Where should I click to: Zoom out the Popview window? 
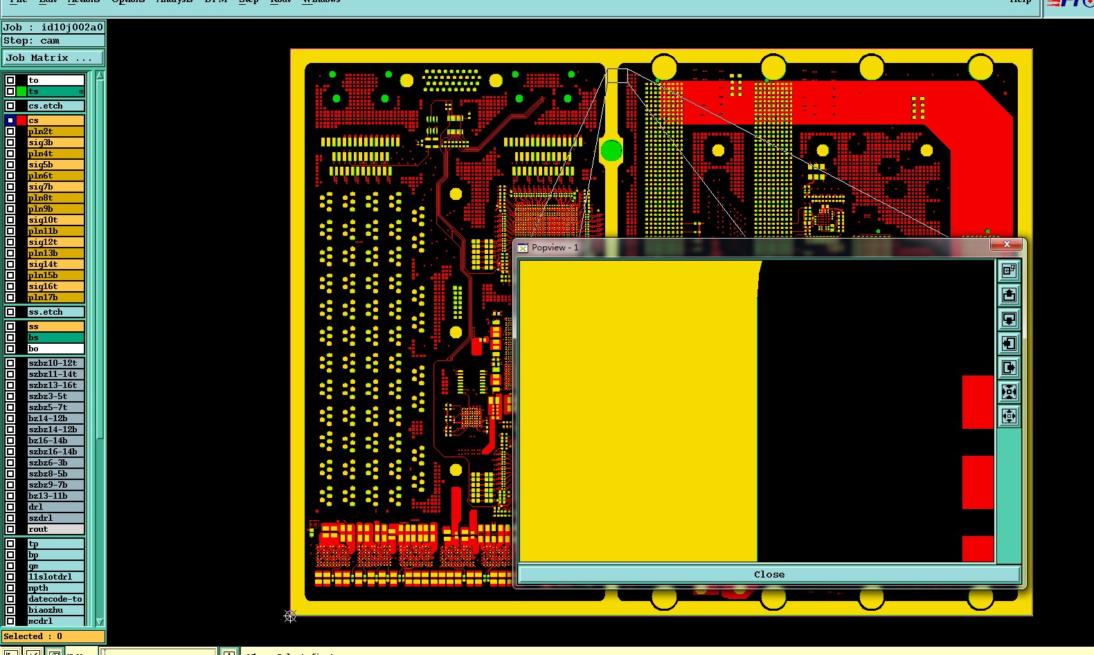(1009, 416)
